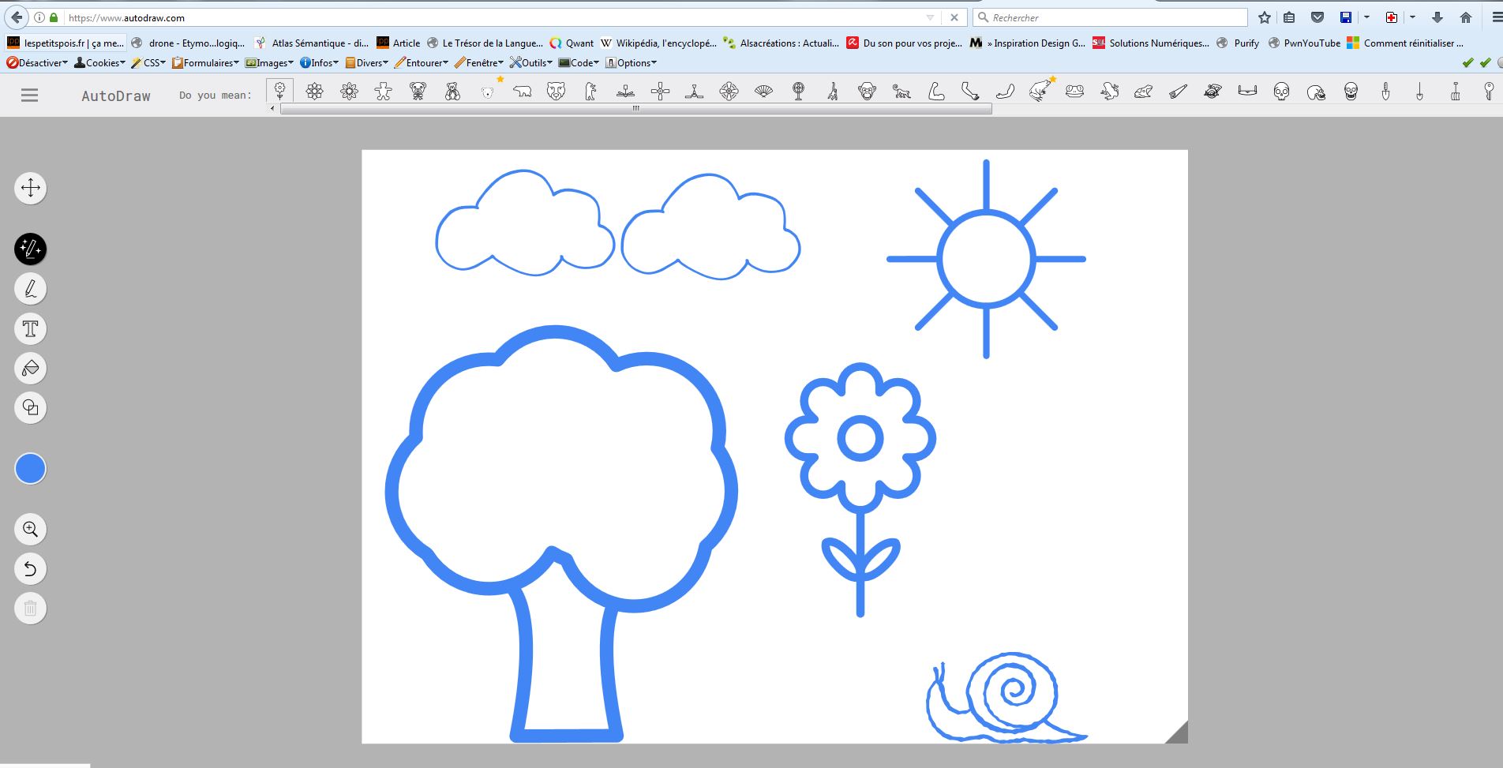The image size is (1503, 768).
Task: Open the Wikipédia bookmark
Action: tap(658, 43)
